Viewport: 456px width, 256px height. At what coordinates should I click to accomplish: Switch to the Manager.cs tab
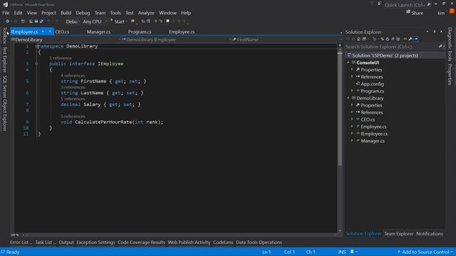[x=98, y=31]
